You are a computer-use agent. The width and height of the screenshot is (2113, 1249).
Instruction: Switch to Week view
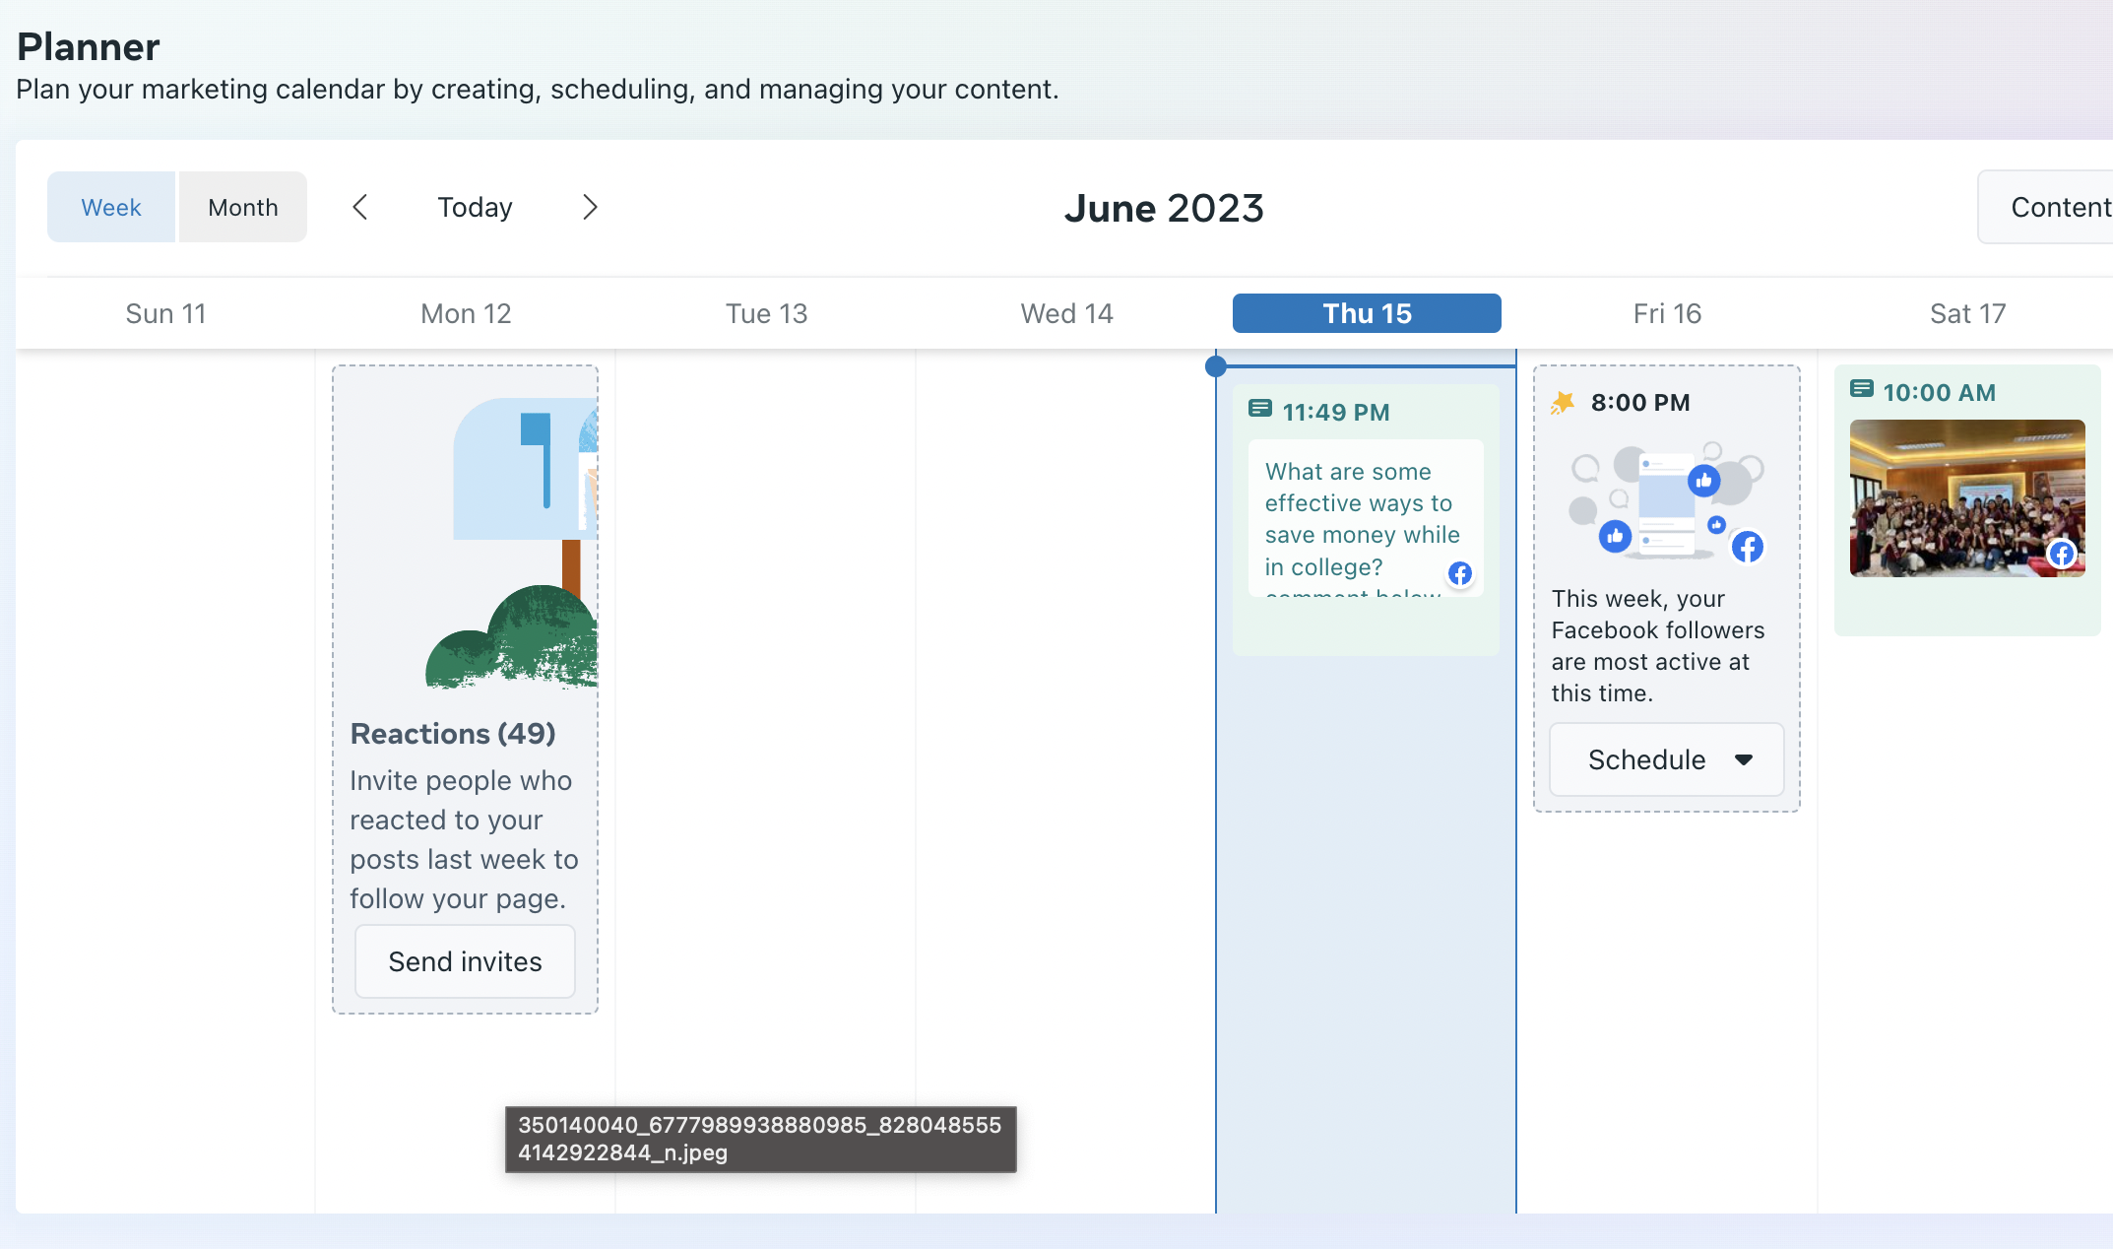tap(111, 207)
